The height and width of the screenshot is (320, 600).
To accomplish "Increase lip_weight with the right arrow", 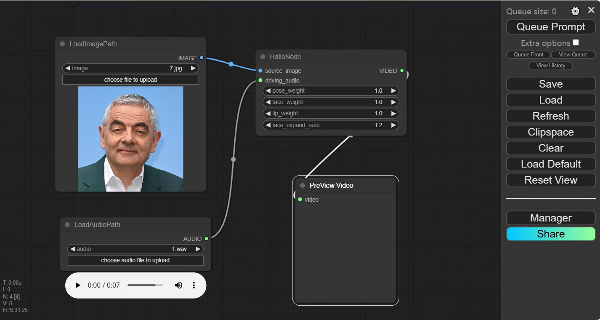I will click(x=393, y=113).
